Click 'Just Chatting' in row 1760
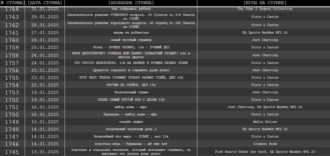 coord(265,40)
